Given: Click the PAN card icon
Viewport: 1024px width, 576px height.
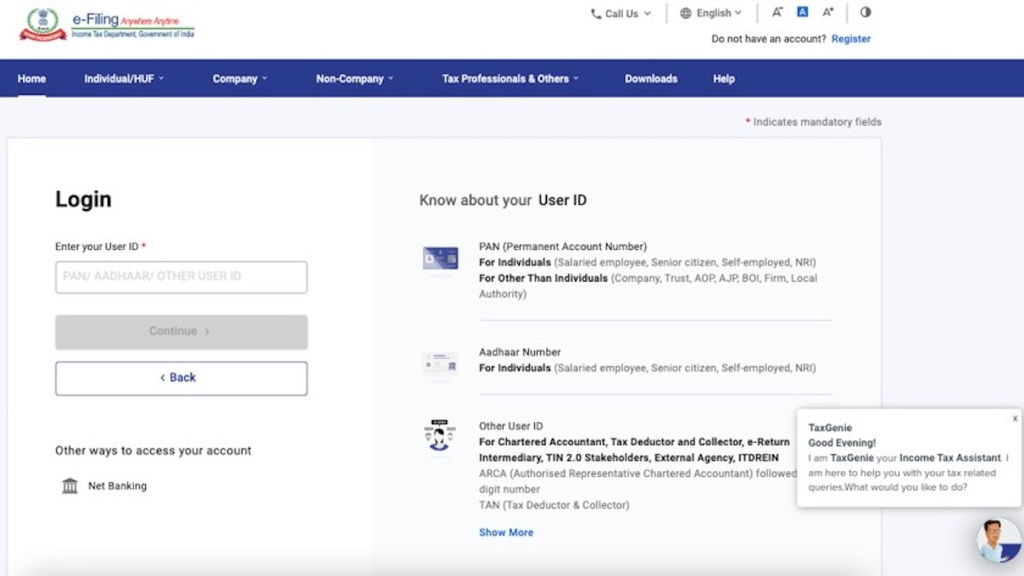Looking at the screenshot, I should (x=439, y=259).
